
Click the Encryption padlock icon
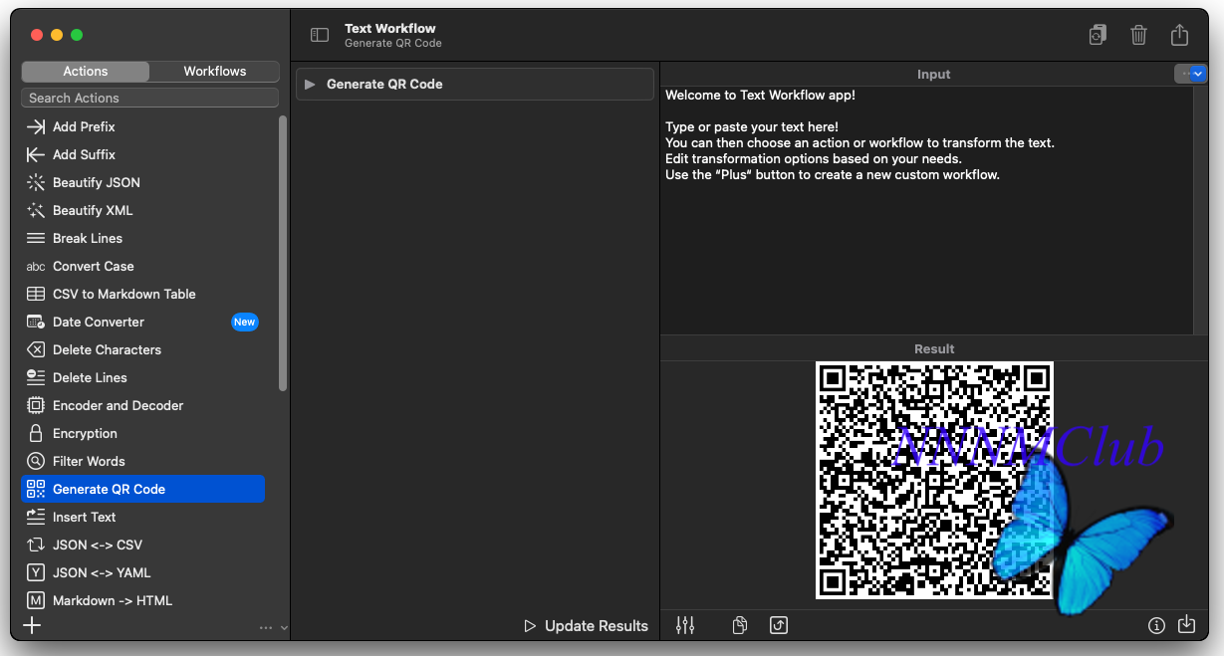click(36, 433)
